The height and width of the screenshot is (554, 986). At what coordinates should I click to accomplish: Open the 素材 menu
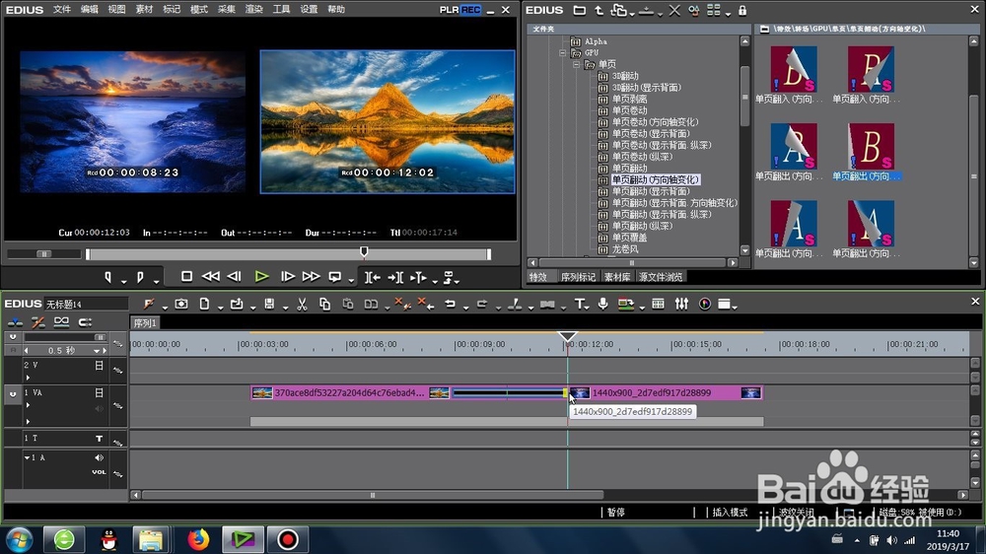tap(144, 10)
